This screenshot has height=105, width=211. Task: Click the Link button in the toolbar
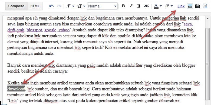[181, 6]
